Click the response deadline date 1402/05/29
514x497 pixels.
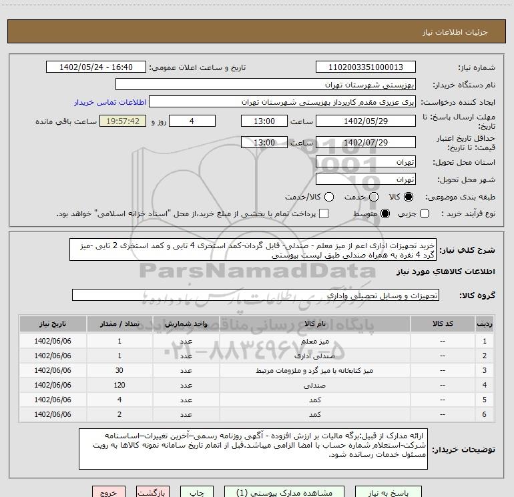tap(366, 121)
